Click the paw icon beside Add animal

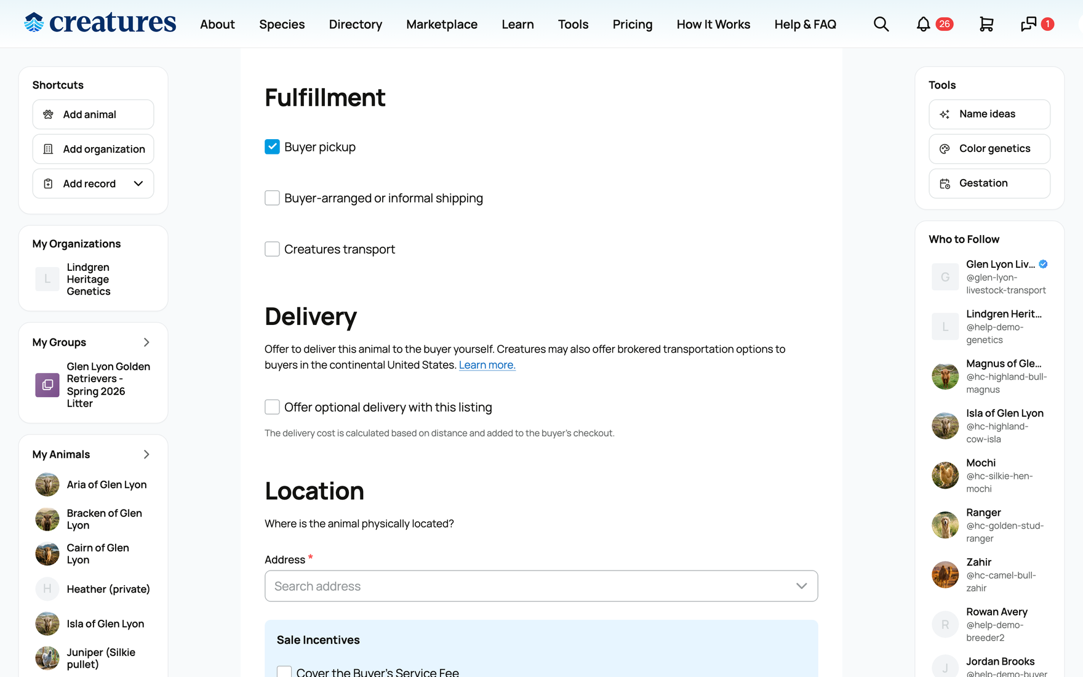coord(48,114)
